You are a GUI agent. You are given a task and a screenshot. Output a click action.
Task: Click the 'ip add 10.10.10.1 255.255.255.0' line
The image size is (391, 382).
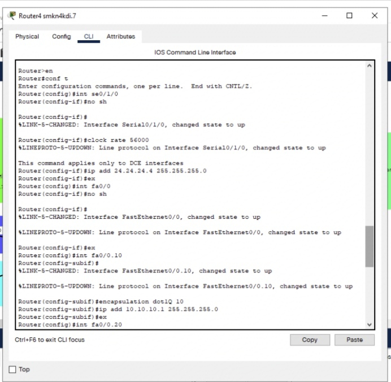point(118,309)
